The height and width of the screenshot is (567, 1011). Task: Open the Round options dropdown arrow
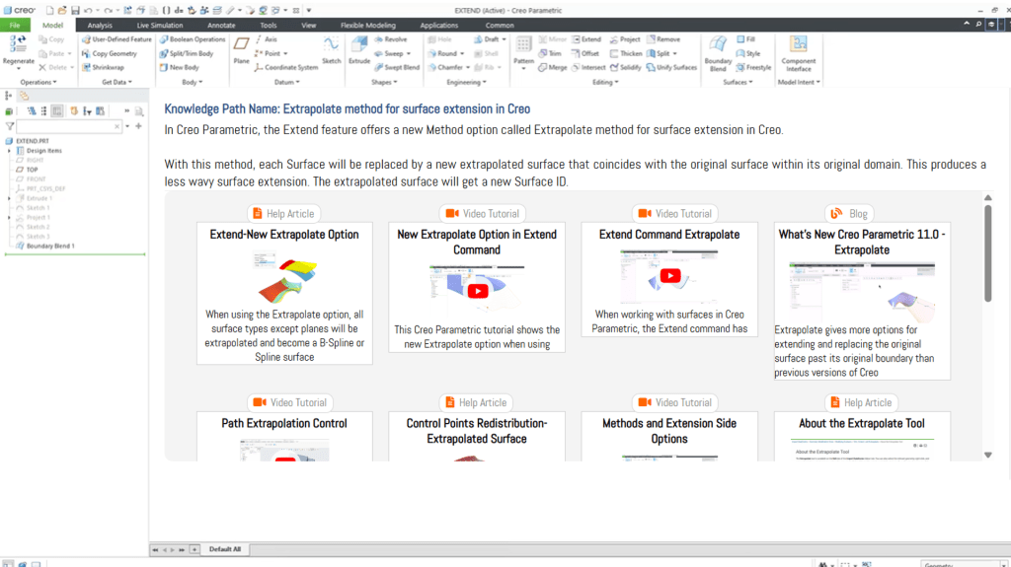(462, 54)
